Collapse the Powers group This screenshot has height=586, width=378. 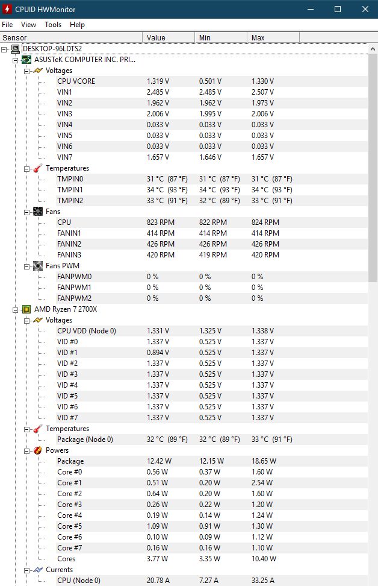click(27, 451)
